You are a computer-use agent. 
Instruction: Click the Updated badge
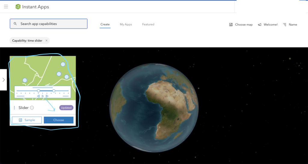(x=66, y=108)
